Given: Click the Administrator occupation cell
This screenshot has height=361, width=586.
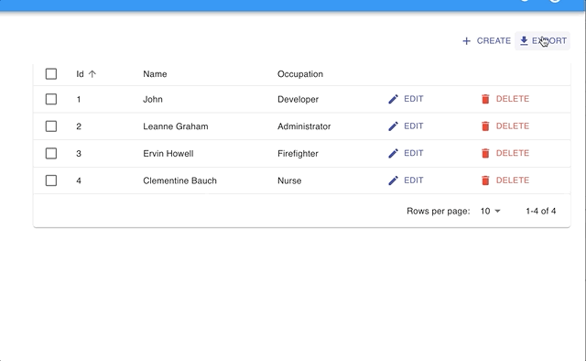Looking at the screenshot, I should (304, 126).
